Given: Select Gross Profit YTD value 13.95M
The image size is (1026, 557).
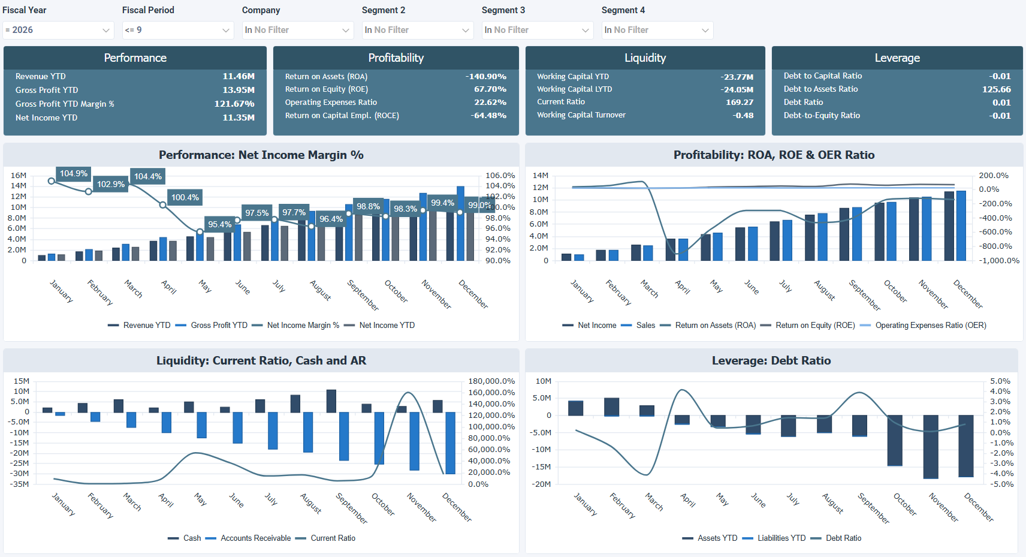Looking at the screenshot, I should pos(239,91).
